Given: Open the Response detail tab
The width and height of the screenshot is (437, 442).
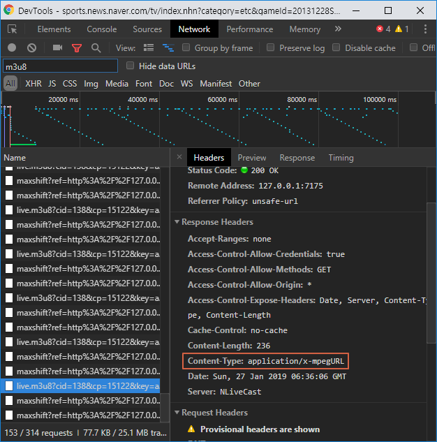Looking at the screenshot, I should pos(297,158).
